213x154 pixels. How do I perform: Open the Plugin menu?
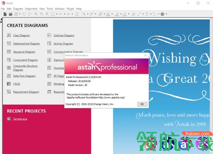70,9
